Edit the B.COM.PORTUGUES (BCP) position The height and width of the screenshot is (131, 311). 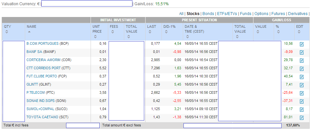(x=302, y=44)
